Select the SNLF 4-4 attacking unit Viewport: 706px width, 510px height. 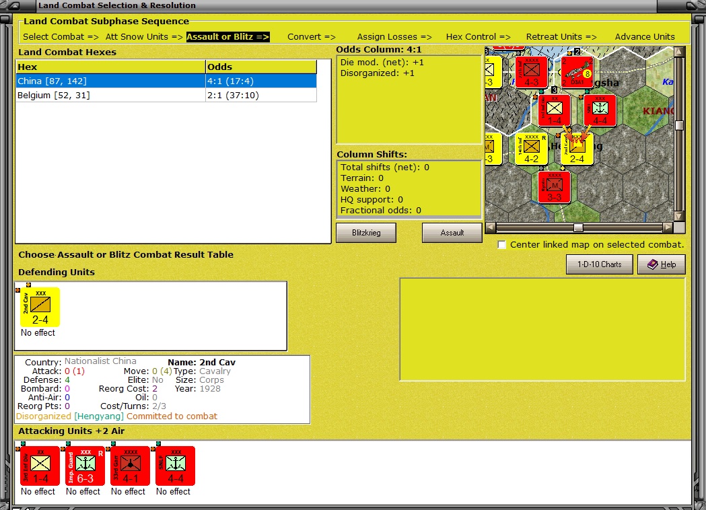coord(175,466)
